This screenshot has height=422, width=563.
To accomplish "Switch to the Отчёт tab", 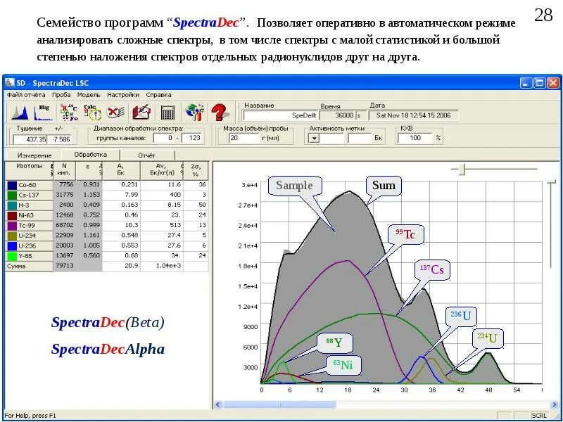I will [x=147, y=155].
